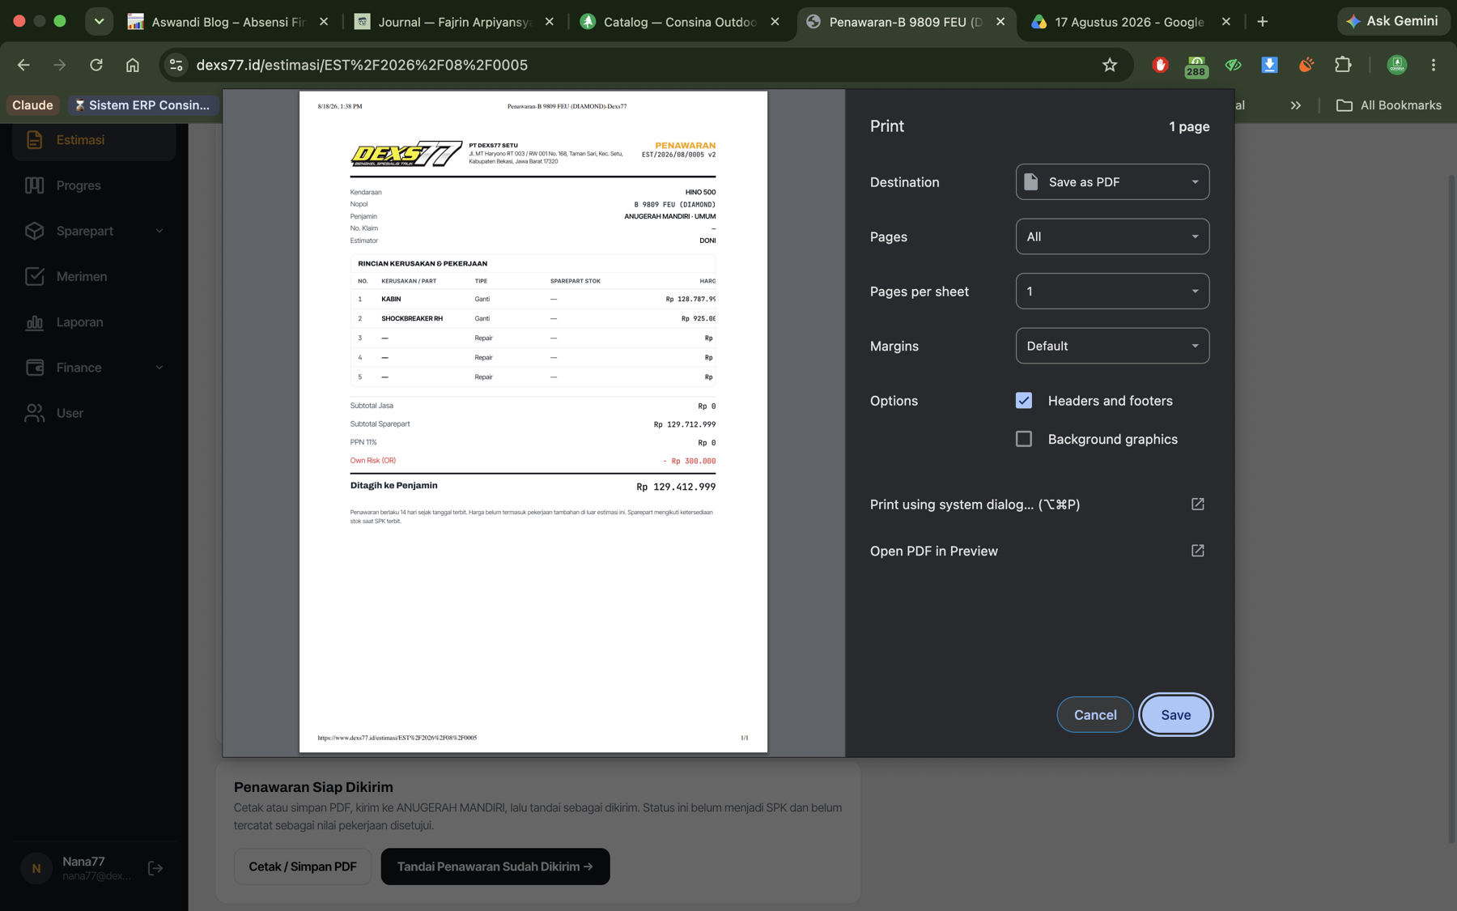This screenshot has width=1457, height=911.
Task: Click Cetak / Simpan PDF button
Action: coord(303,866)
